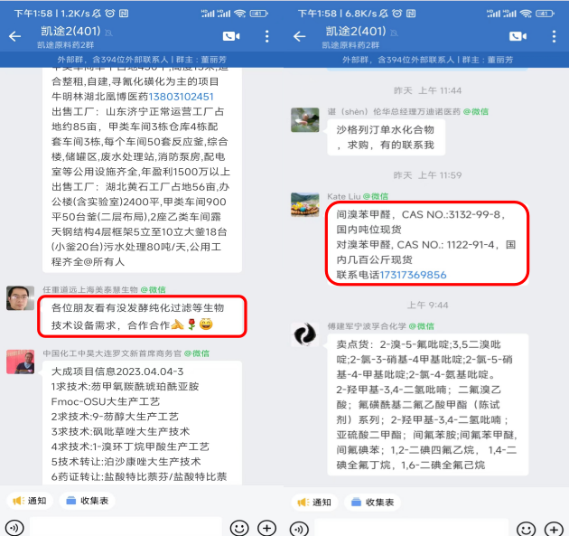This screenshot has width=569, height=536.
Task: Tap the 收集表 button in left chat
Action: tap(87, 501)
